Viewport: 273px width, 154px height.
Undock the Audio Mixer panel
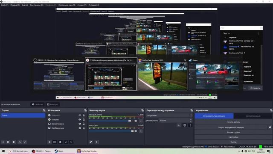(x=142, y=110)
